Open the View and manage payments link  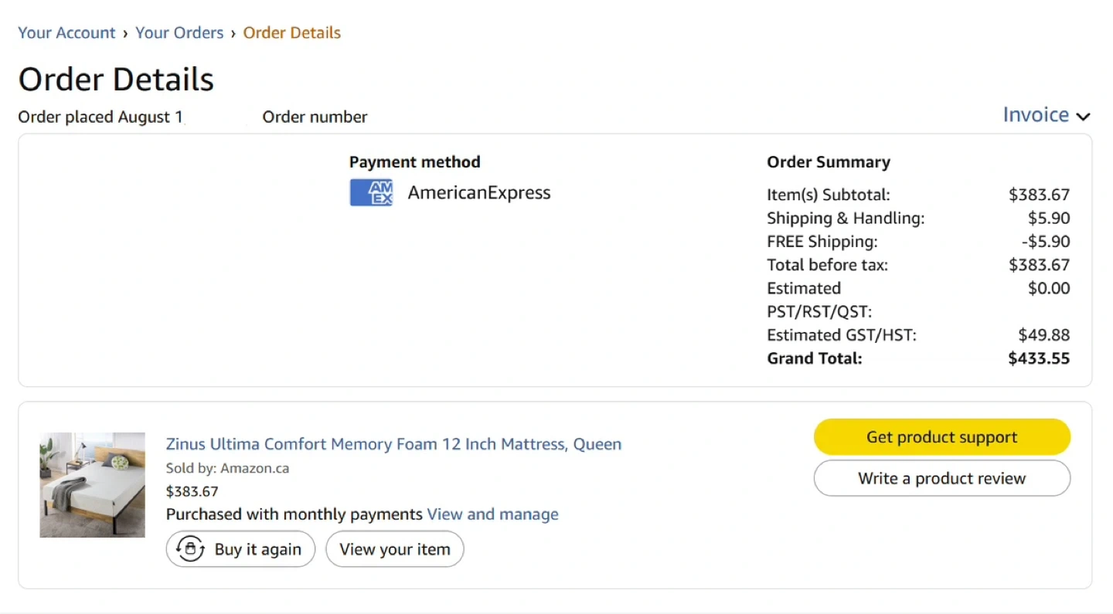(x=492, y=514)
